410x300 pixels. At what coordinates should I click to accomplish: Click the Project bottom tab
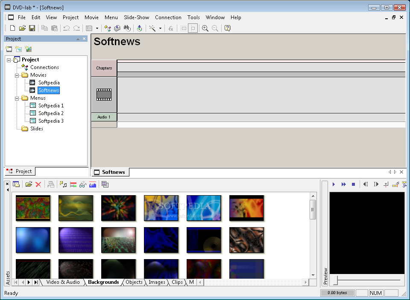click(x=20, y=171)
